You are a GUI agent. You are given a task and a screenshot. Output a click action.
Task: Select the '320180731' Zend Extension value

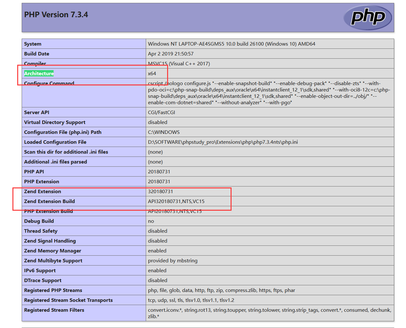[160, 192]
